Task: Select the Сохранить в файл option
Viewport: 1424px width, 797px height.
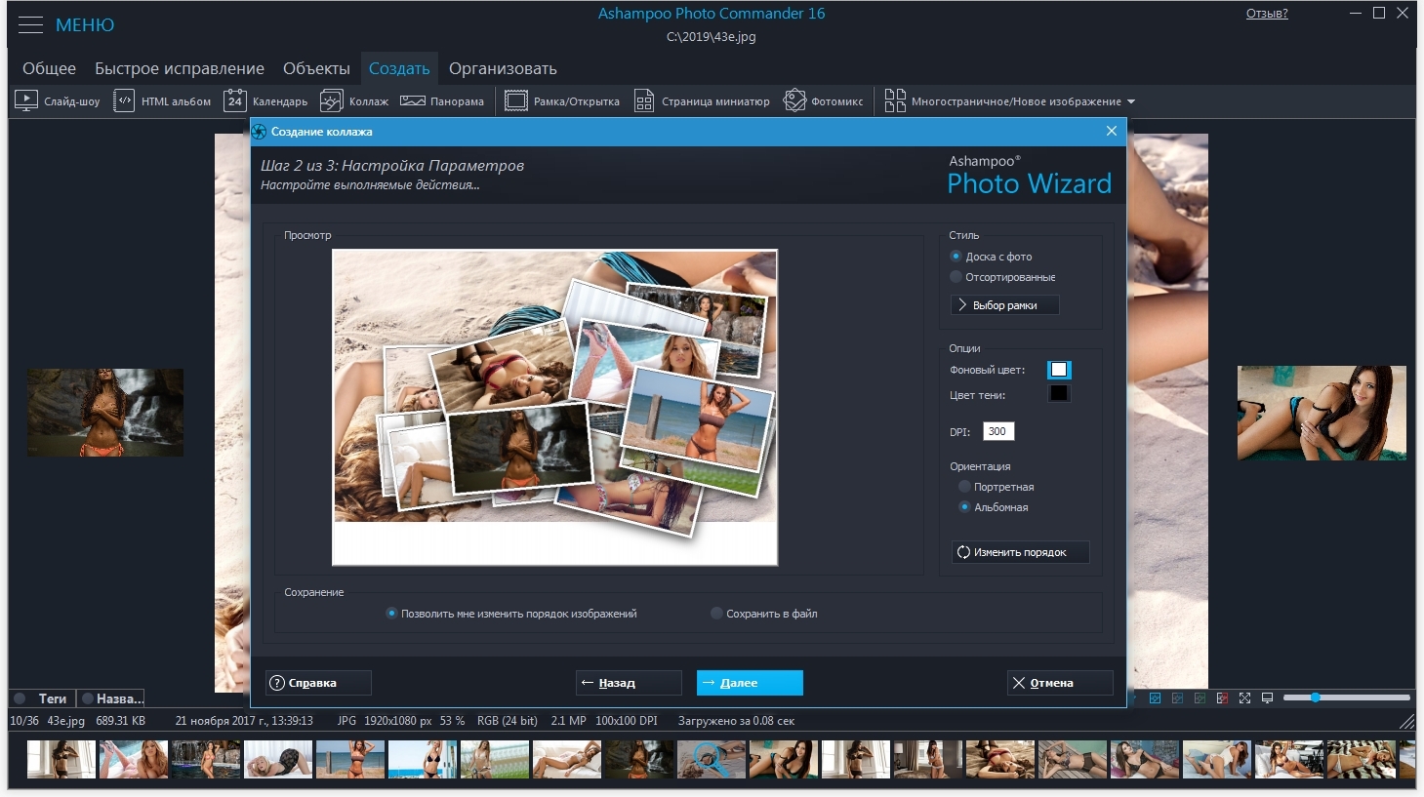Action: [x=764, y=614]
